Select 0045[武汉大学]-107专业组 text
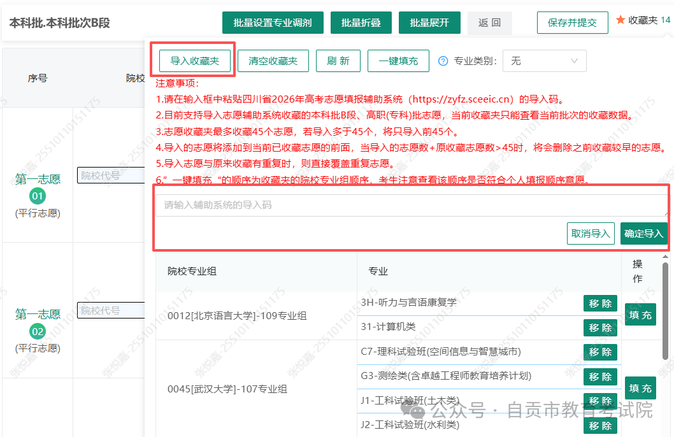 pyautogui.click(x=227, y=389)
